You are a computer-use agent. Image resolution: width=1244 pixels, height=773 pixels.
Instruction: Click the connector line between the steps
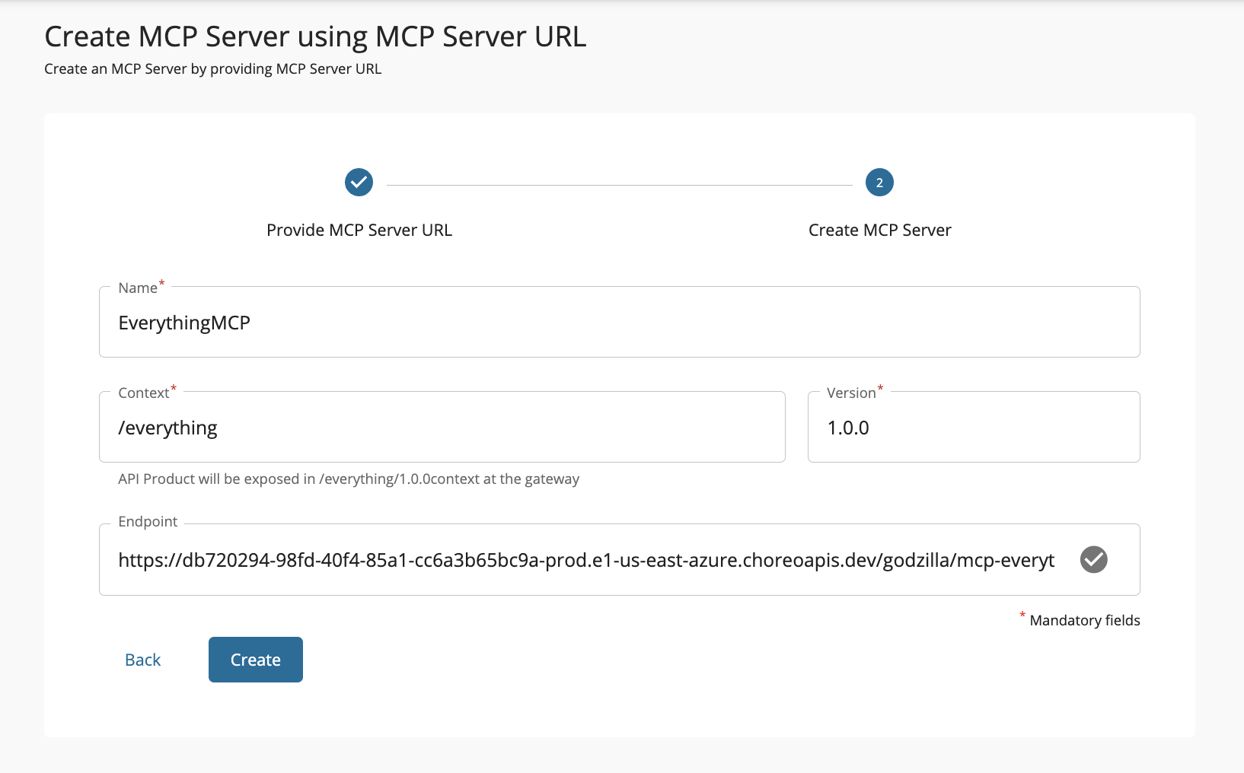(619, 185)
